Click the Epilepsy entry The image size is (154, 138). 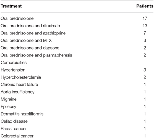(x=8, y=107)
